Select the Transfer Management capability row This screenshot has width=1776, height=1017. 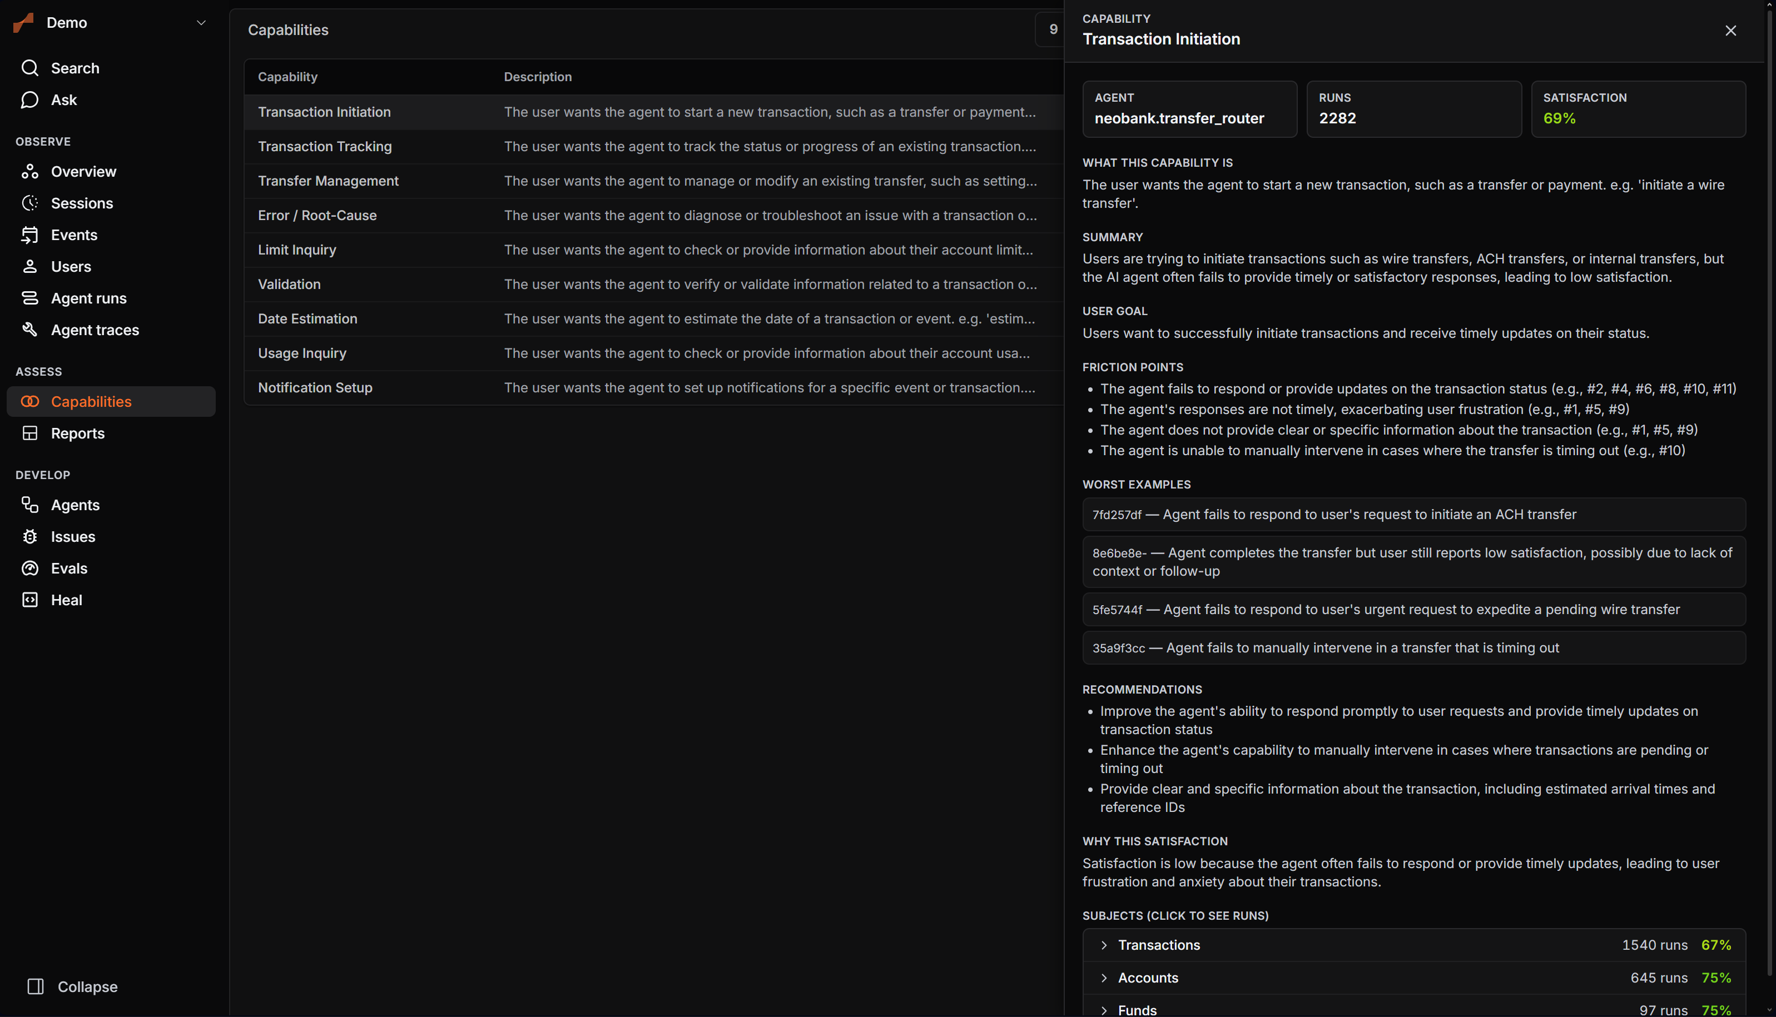(653, 181)
